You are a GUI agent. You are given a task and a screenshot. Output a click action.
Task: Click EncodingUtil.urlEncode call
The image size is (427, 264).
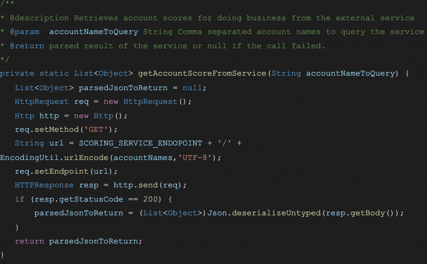click(54, 158)
